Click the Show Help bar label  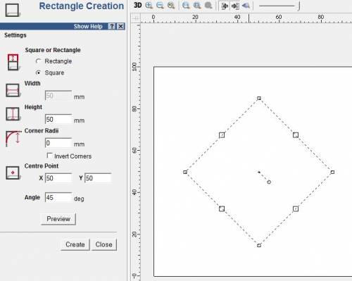tap(88, 26)
